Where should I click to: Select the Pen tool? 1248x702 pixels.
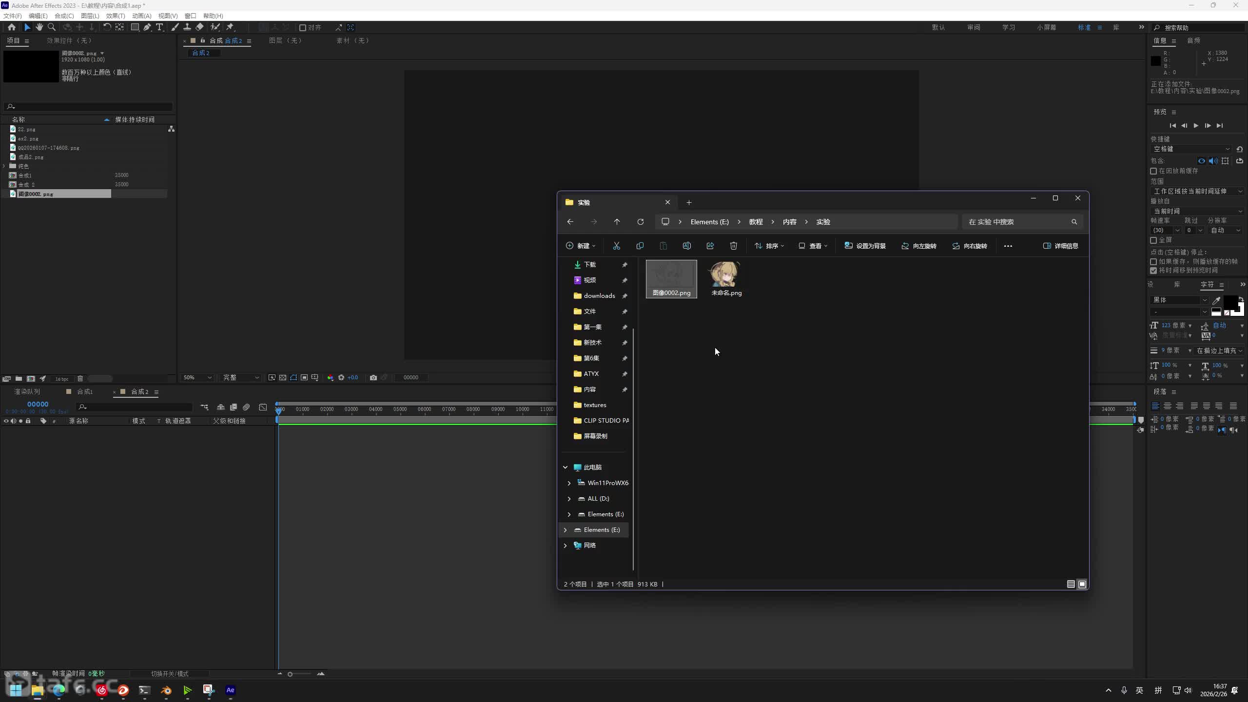click(x=147, y=27)
